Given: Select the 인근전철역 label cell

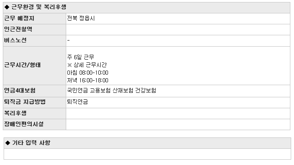Looking at the screenshot, I should click(x=35, y=30).
